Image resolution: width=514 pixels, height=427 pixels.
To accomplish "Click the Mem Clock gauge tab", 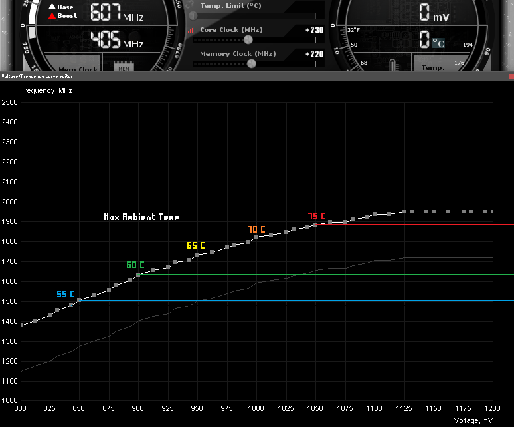I will 73,63.
